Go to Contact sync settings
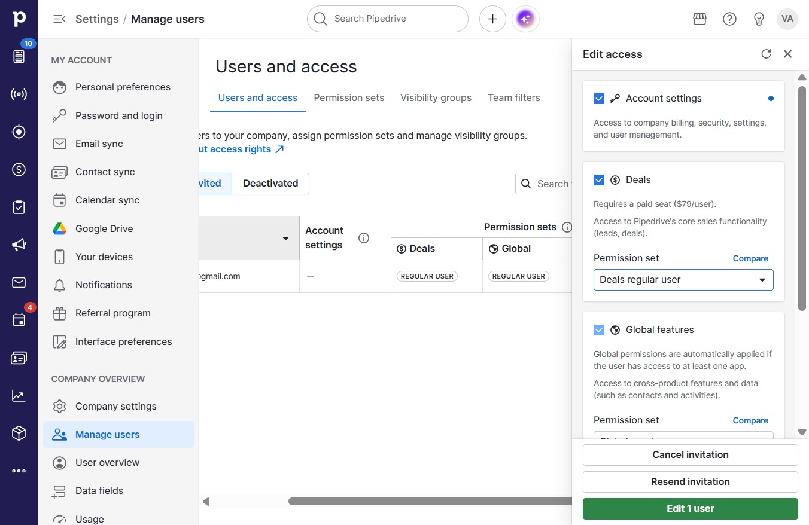This screenshot has width=809, height=525. pyautogui.click(x=118, y=172)
